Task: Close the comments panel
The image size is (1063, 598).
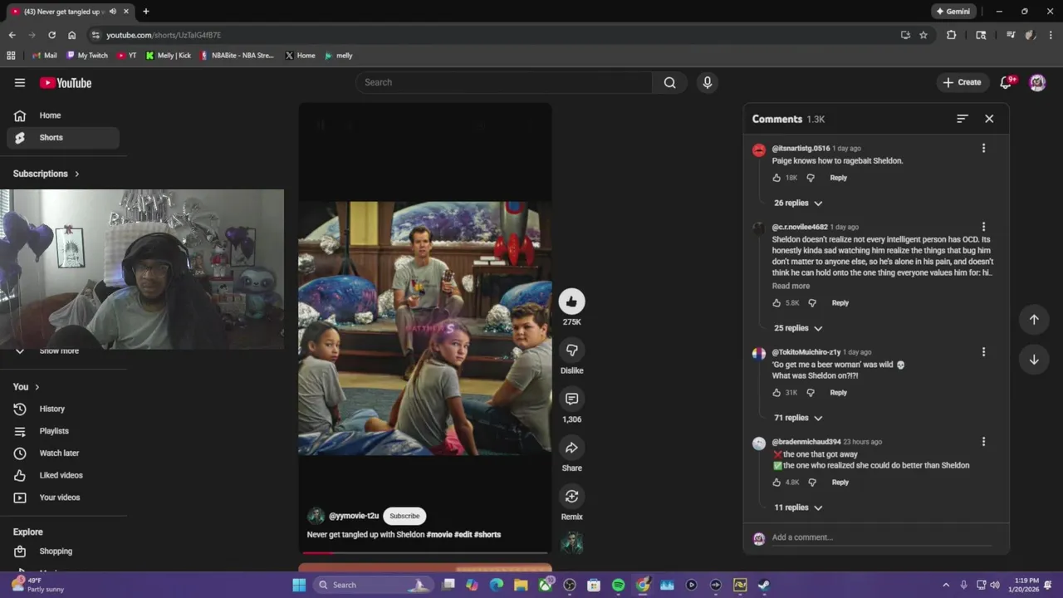Action: (x=989, y=119)
